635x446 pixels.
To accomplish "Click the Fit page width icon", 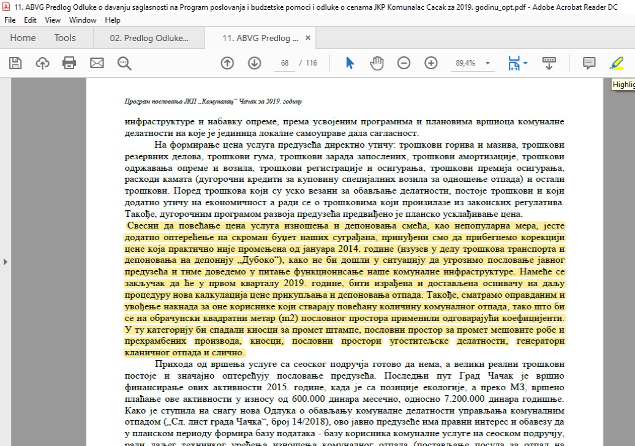I will click(x=514, y=63).
